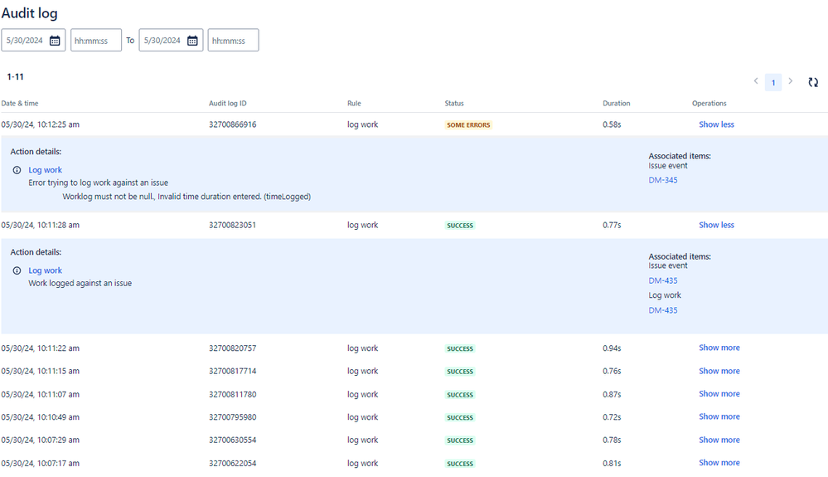Show more for audit log 32700795980
The height and width of the screenshot is (477, 828).
tap(719, 416)
